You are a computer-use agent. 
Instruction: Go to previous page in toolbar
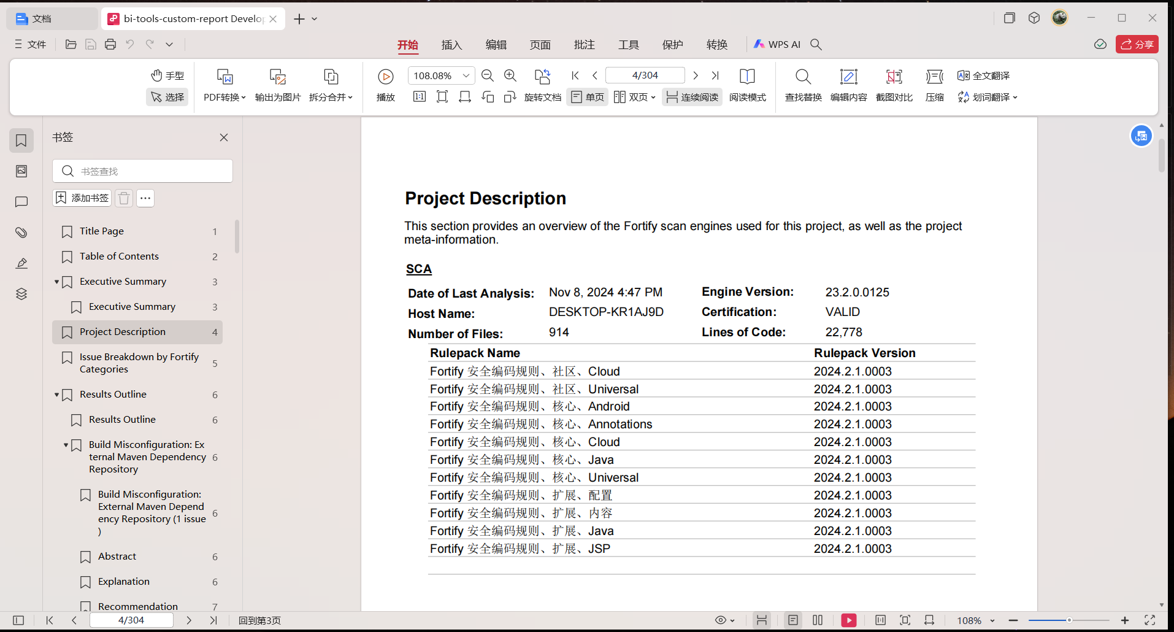pos(594,75)
